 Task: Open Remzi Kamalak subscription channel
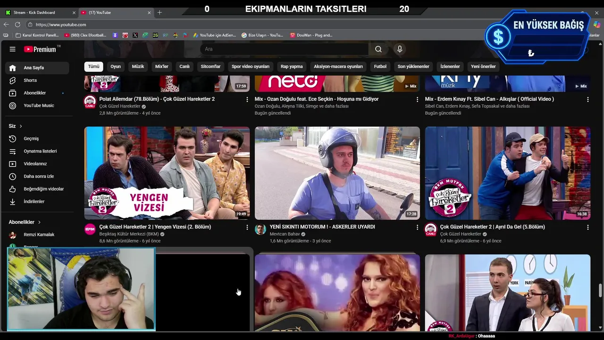pyautogui.click(x=38, y=235)
